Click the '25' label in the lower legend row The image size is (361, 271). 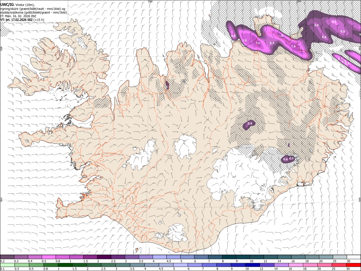click(333, 269)
